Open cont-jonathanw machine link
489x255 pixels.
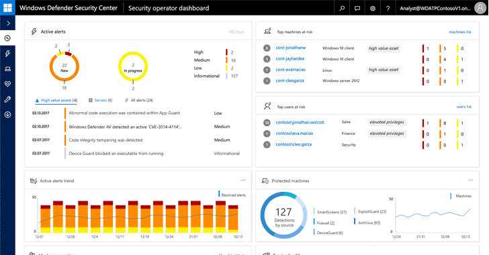pos(291,48)
